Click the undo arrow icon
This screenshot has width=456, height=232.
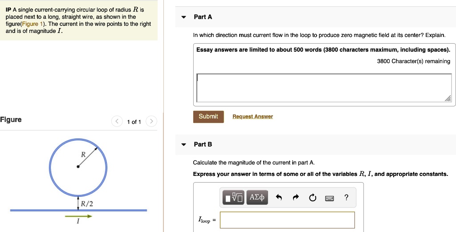[279, 198]
